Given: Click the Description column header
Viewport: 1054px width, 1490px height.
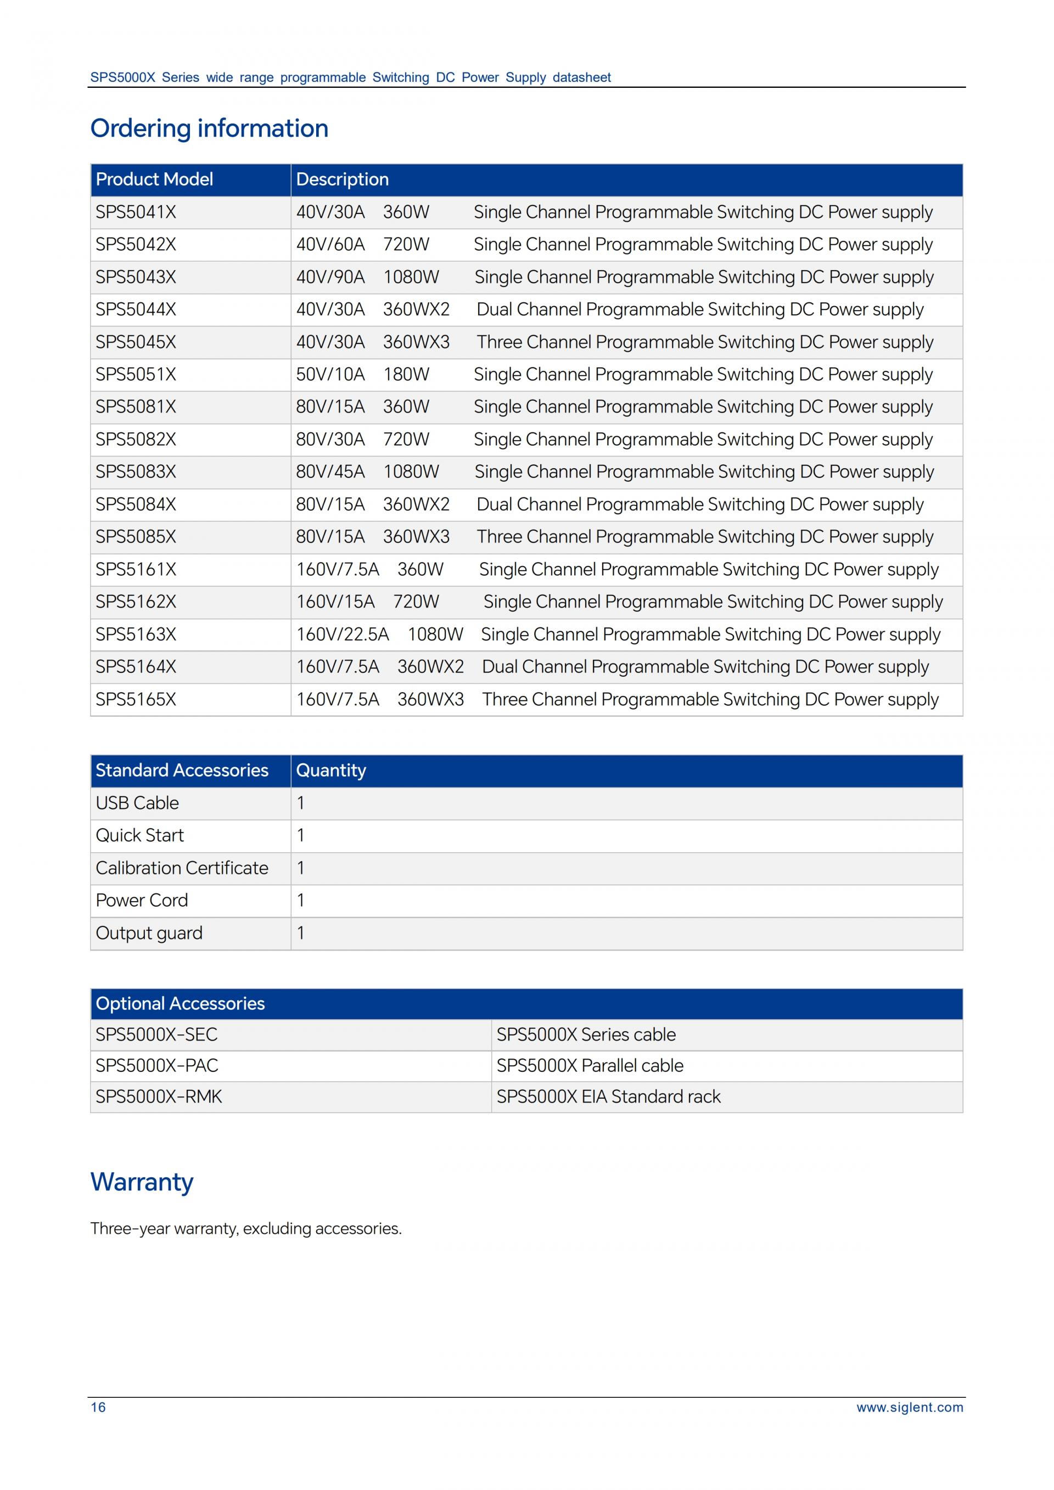Looking at the screenshot, I should pyautogui.click(x=342, y=180).
